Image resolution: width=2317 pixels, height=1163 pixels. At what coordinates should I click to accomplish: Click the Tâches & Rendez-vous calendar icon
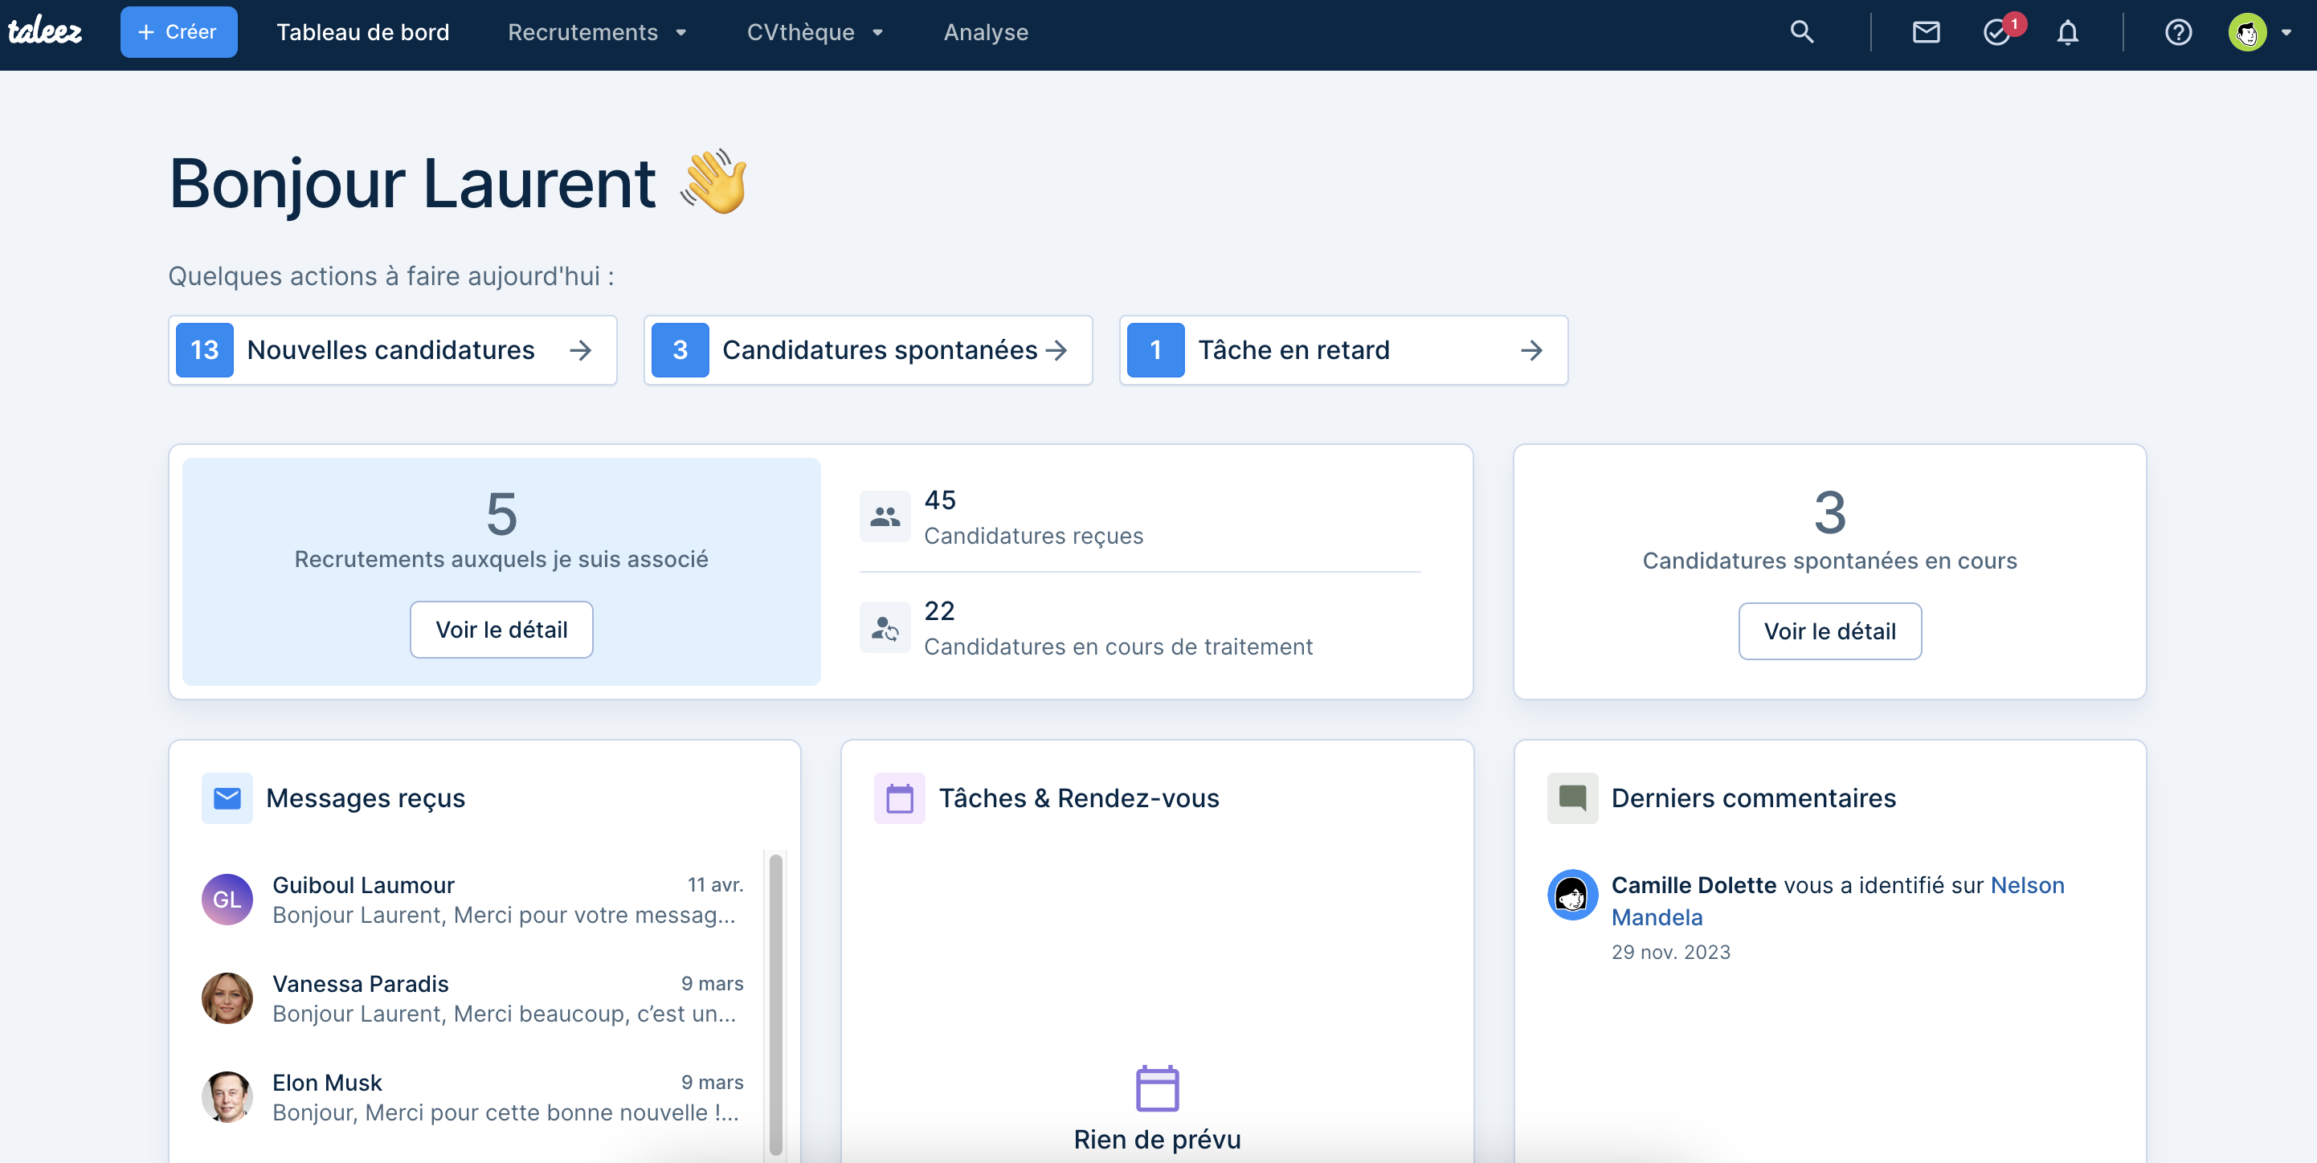pyautogui.click(x=898, y=798)
